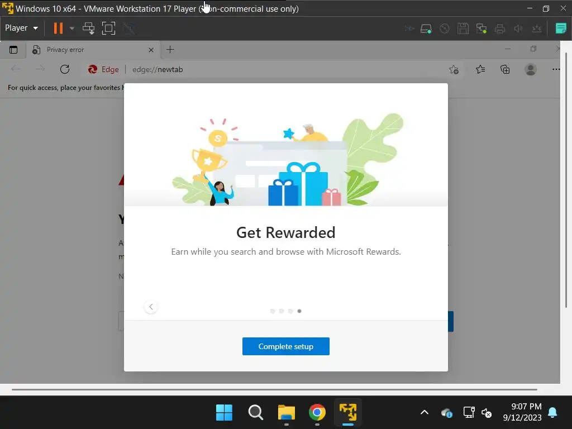Viewport: 572px width, 429px height.
Task: Open Google Chrome from taskbar
Action: point(317,412)
